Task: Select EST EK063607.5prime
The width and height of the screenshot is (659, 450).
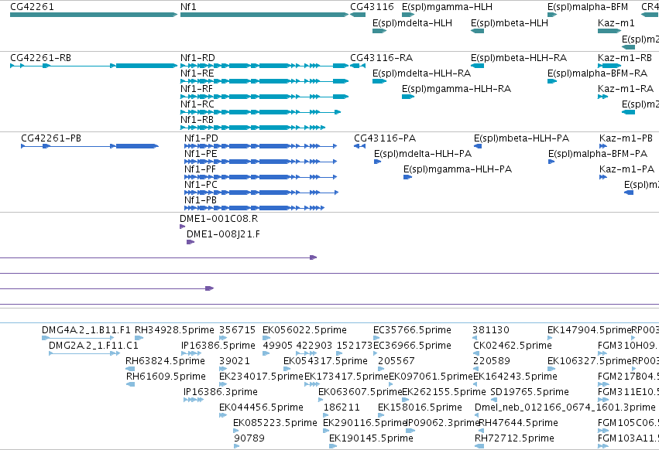Action: (321, 400)
